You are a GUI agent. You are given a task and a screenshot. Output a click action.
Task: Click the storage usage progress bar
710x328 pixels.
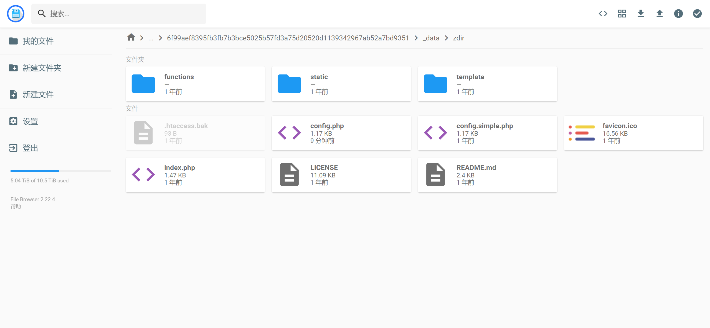click(61, 171)
